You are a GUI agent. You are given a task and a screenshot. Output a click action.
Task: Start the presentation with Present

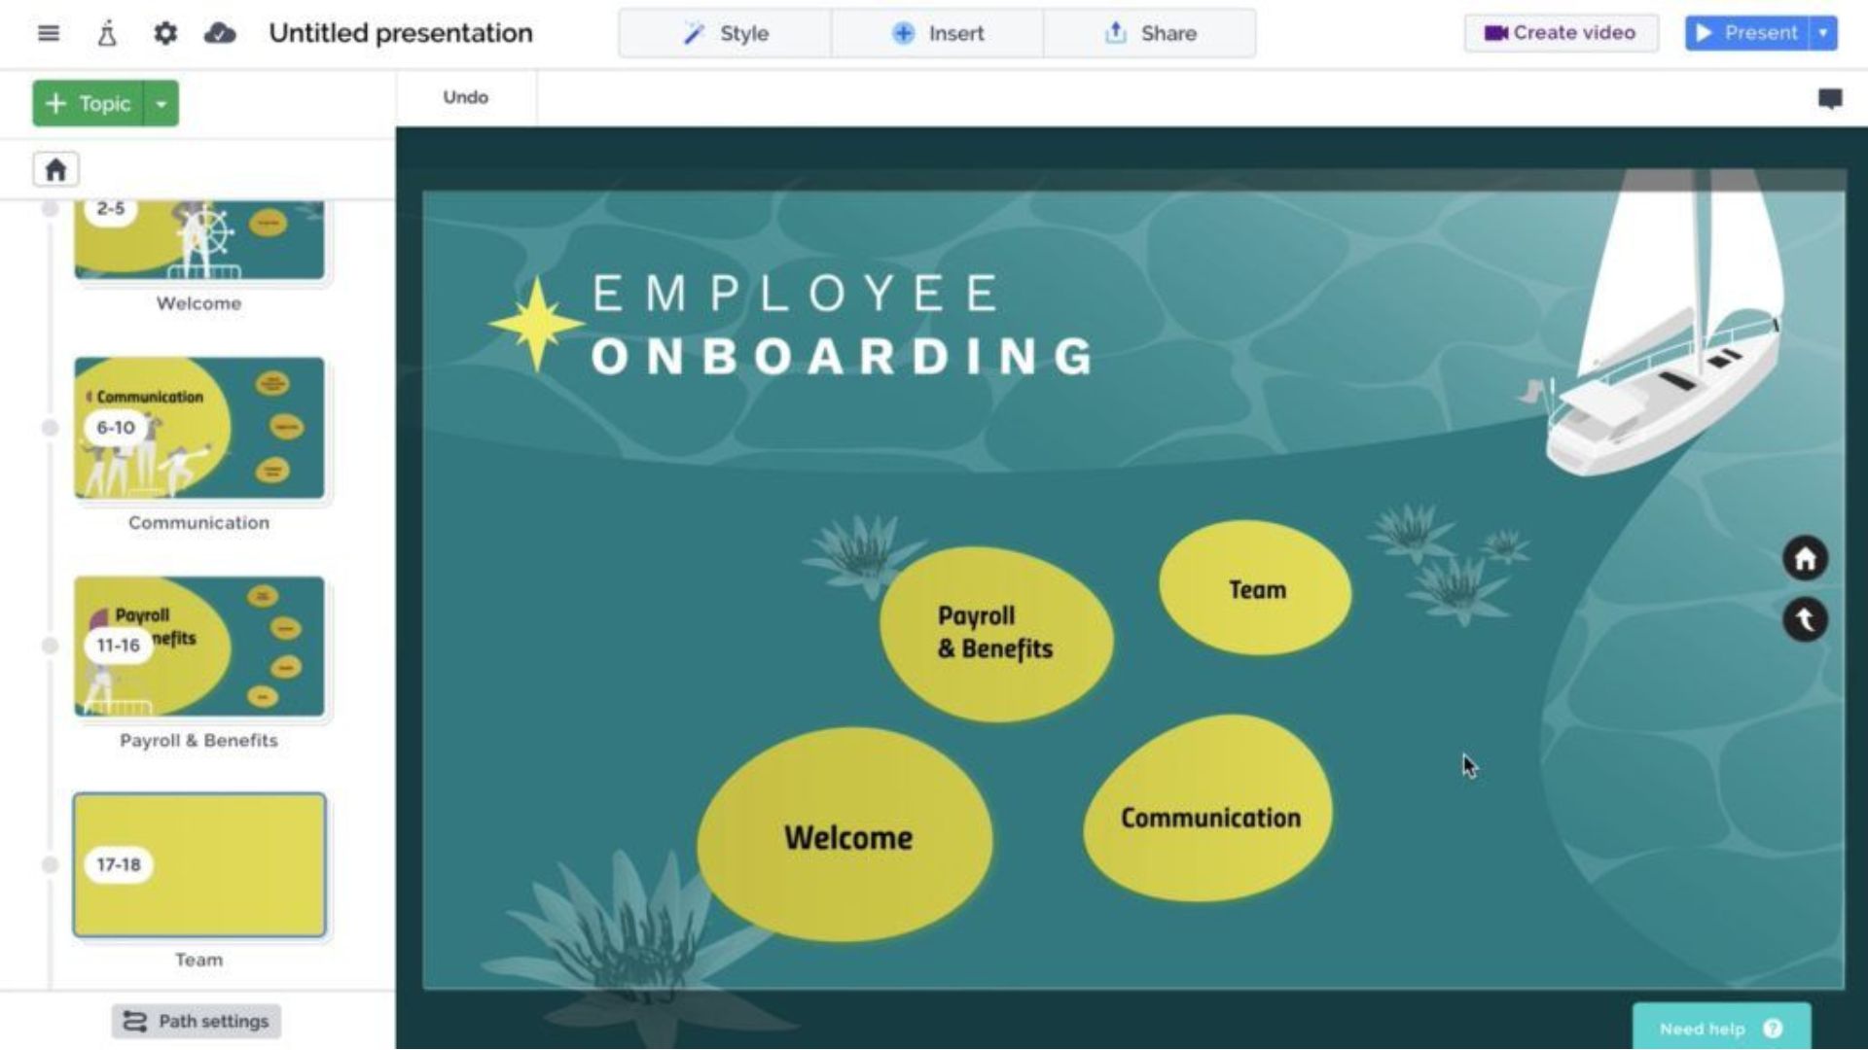(1747, 33)
